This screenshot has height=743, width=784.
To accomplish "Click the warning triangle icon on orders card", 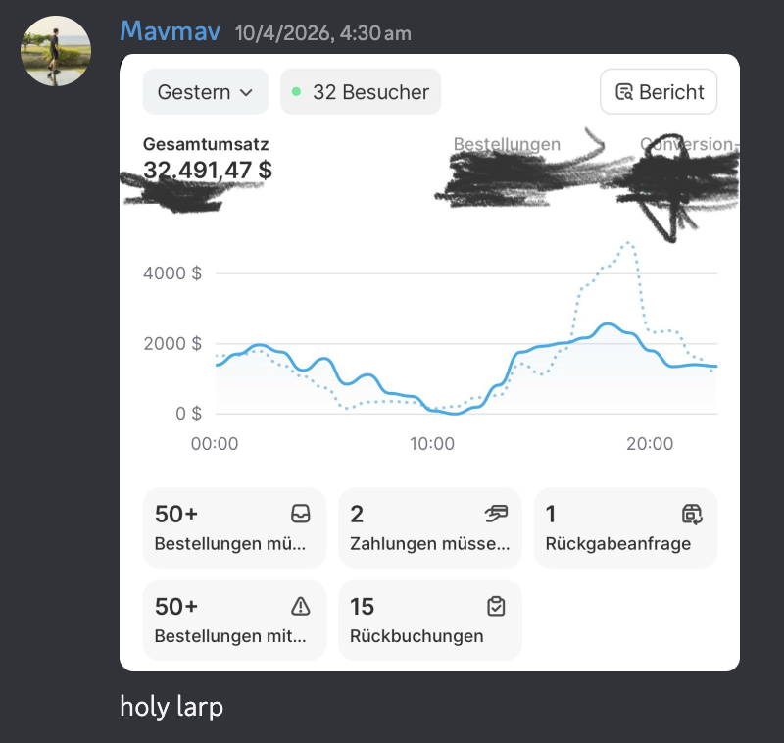I will 301,606.
